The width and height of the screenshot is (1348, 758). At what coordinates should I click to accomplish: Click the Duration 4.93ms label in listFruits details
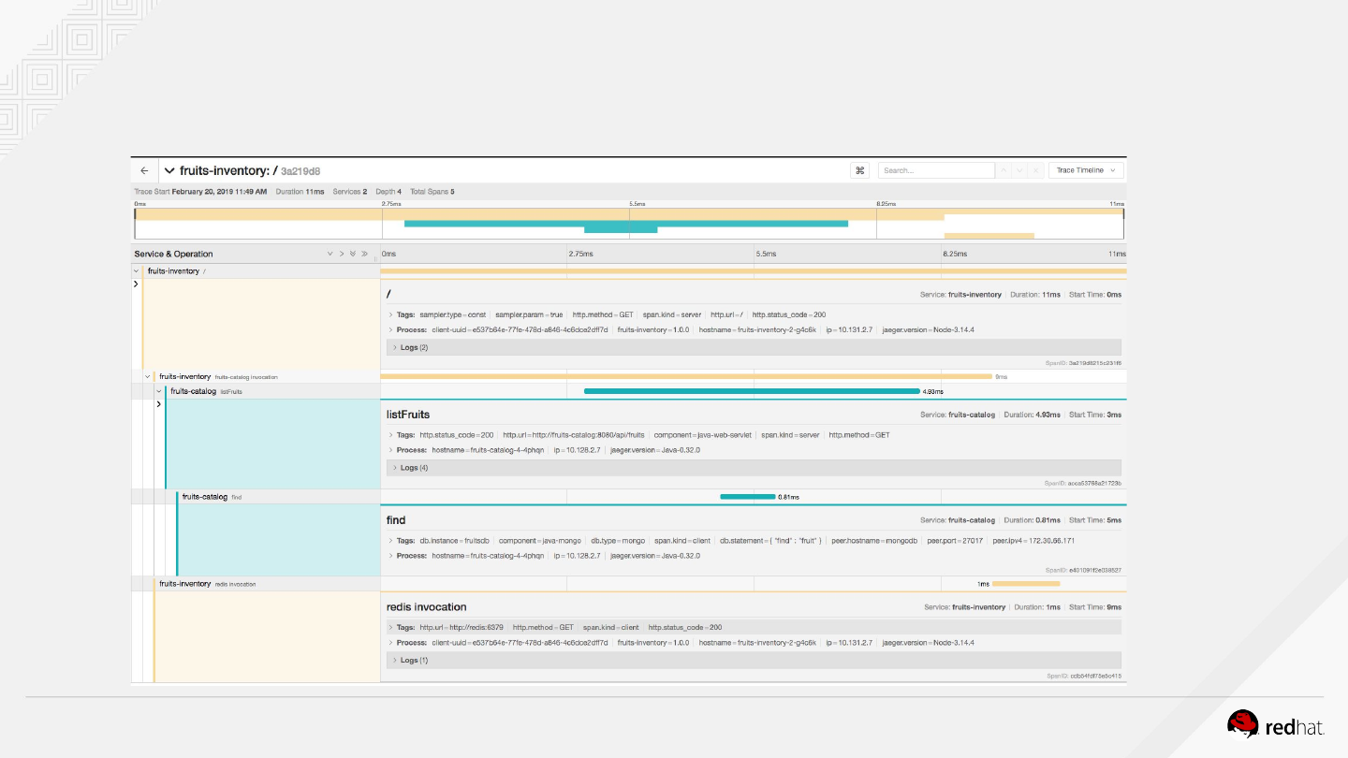click(x=1031, y=415)
